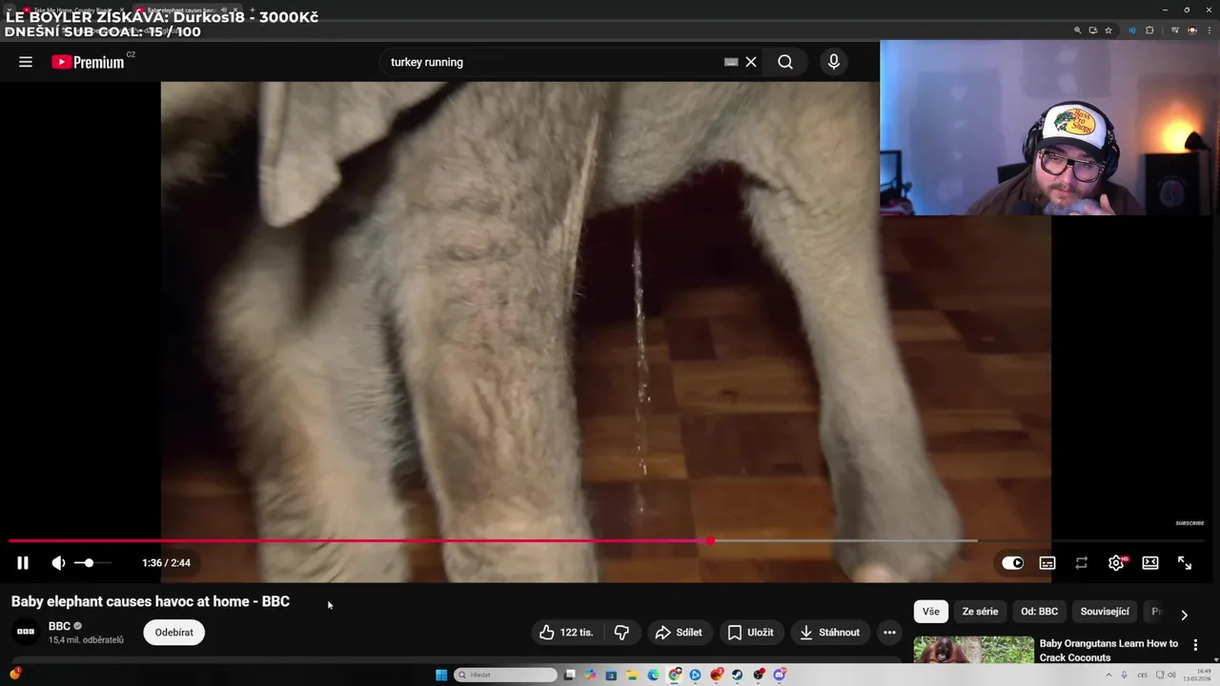Open Discord from the taskbar
Screen dimensions: 1220x686
tap(780, 676)
